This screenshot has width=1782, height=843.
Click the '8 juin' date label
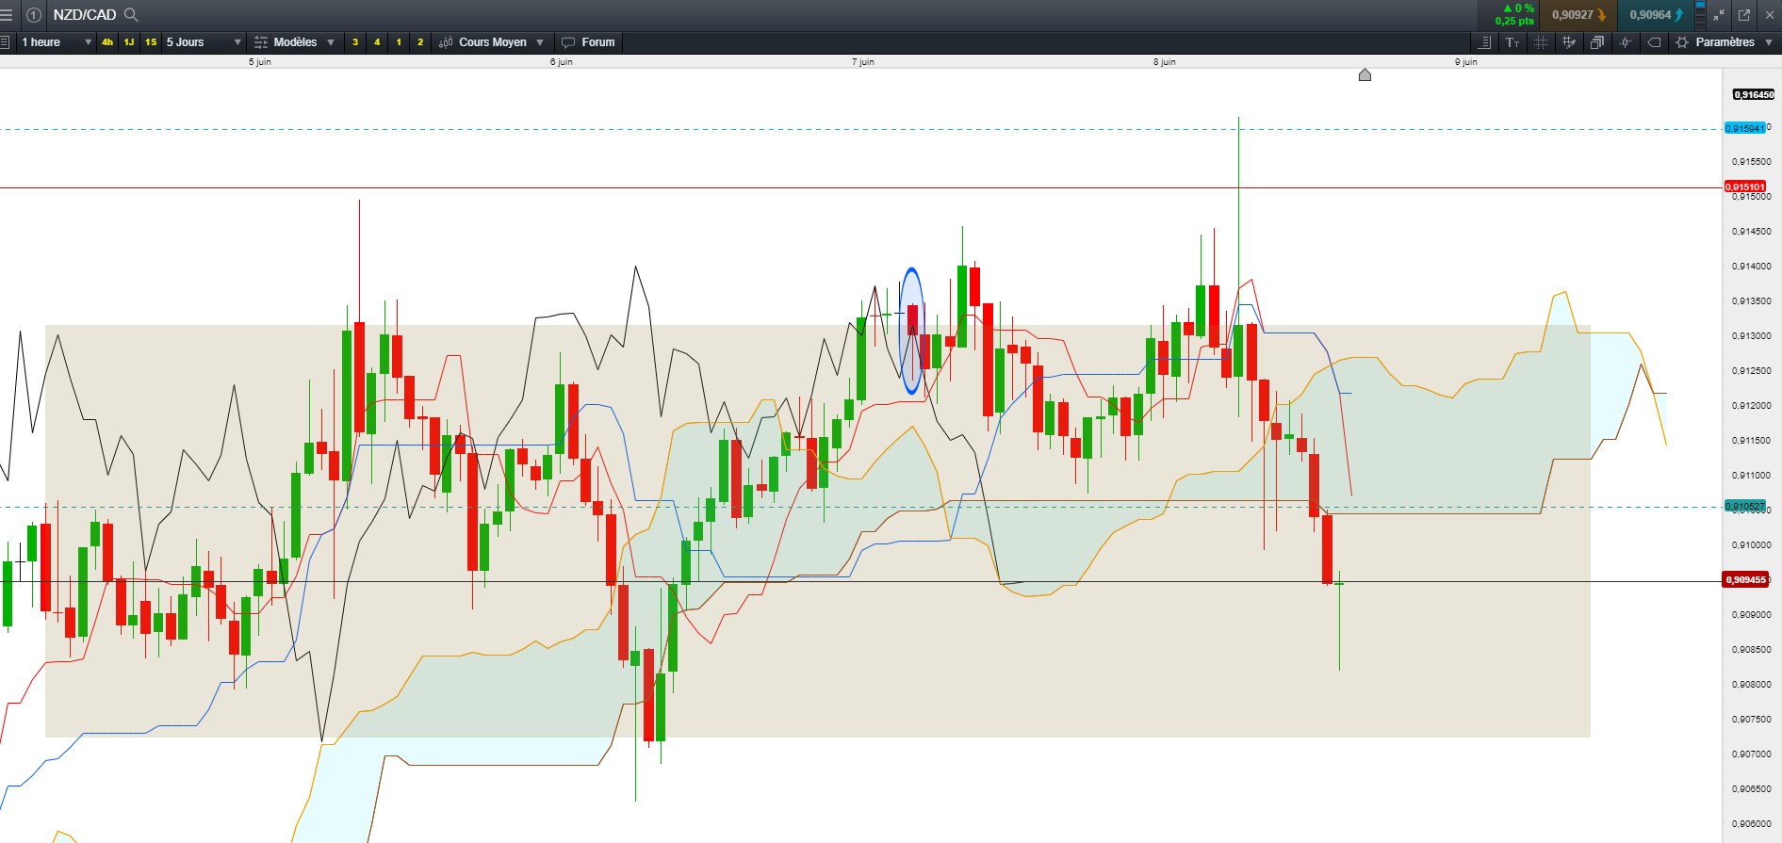click(1165, 62)
